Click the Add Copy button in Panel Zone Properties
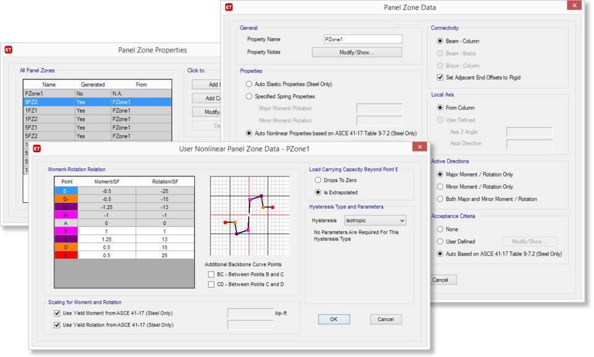This screenshot has width=594, height=357. coord(207,98)
